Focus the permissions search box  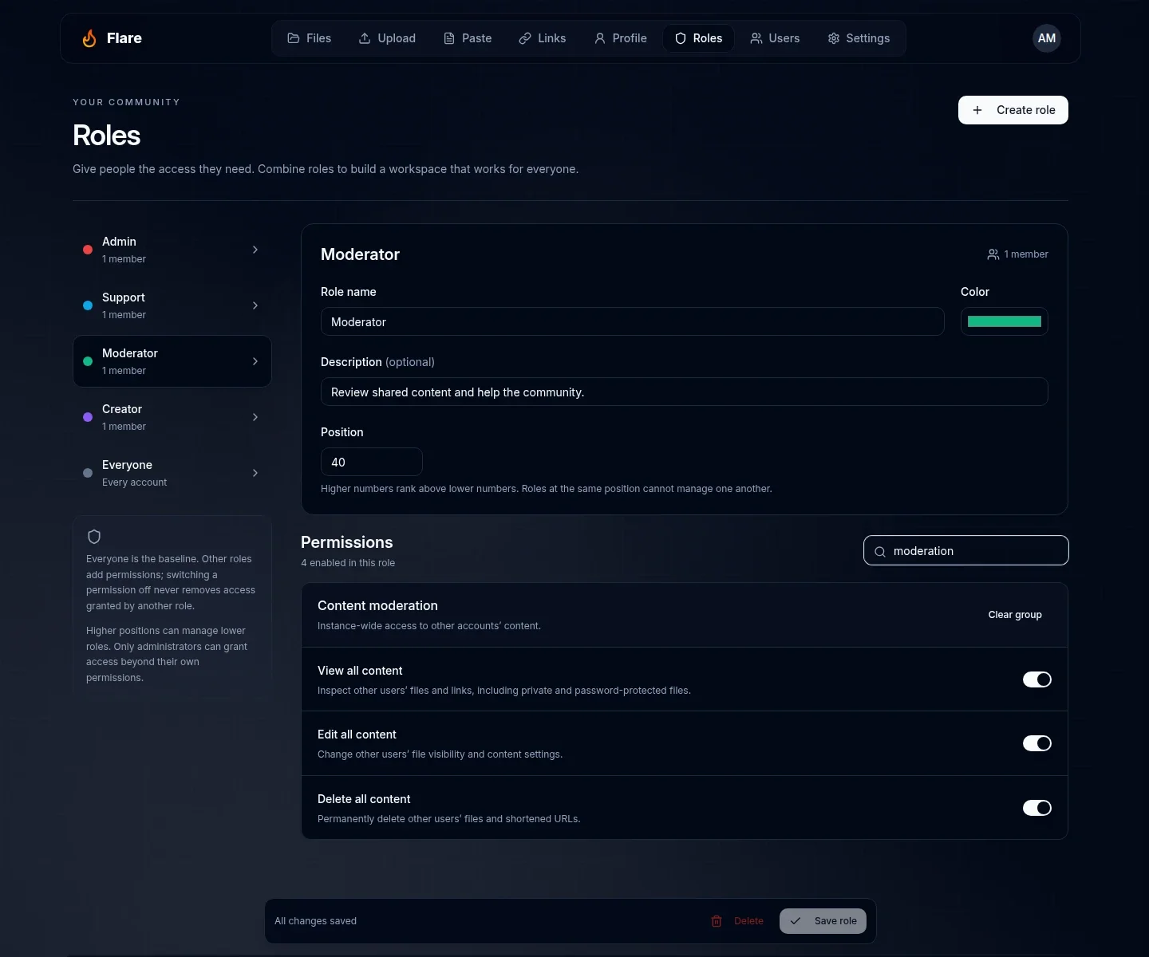point(966,550)
